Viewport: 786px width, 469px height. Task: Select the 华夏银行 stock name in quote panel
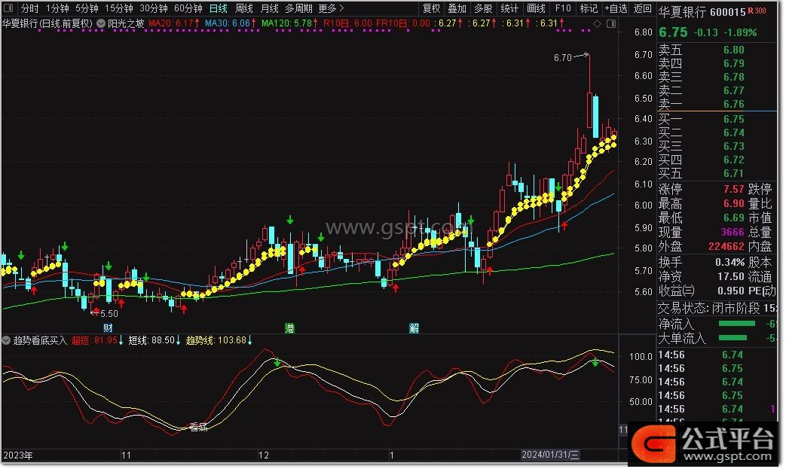click(x=682, y=11)
